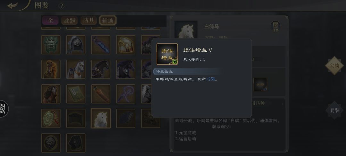Select the orange dagger sheath item

pyautogui.click(x=101, y=94)
